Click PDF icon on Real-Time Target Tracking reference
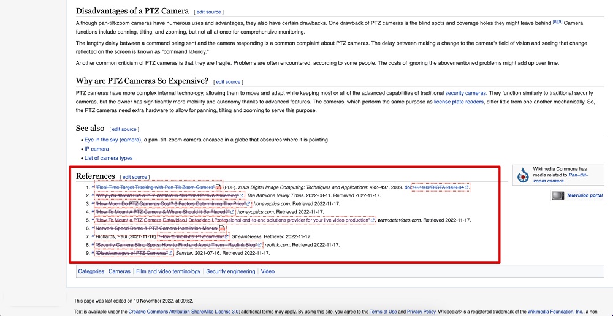Image resolution: width=613 pixels, height=316 pixels. [x=219, y=188]
